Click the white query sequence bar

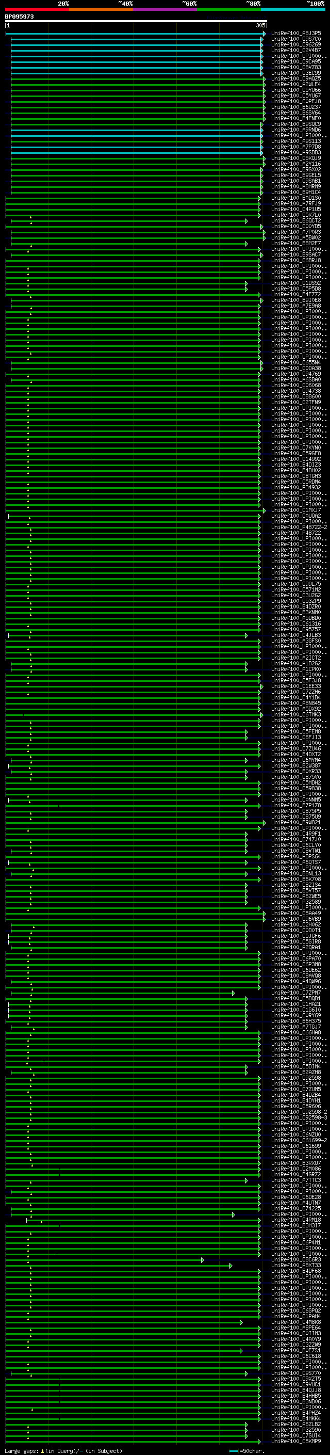point(136,21)
